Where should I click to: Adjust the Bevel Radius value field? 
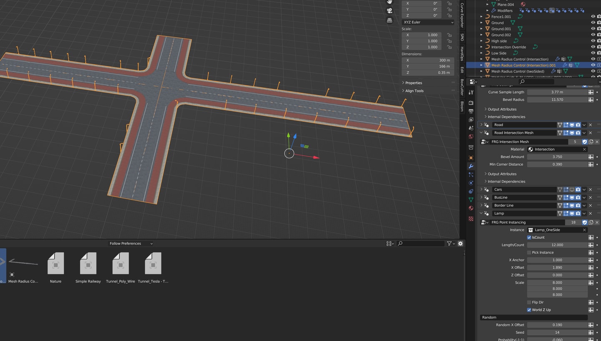click(557, 100)
